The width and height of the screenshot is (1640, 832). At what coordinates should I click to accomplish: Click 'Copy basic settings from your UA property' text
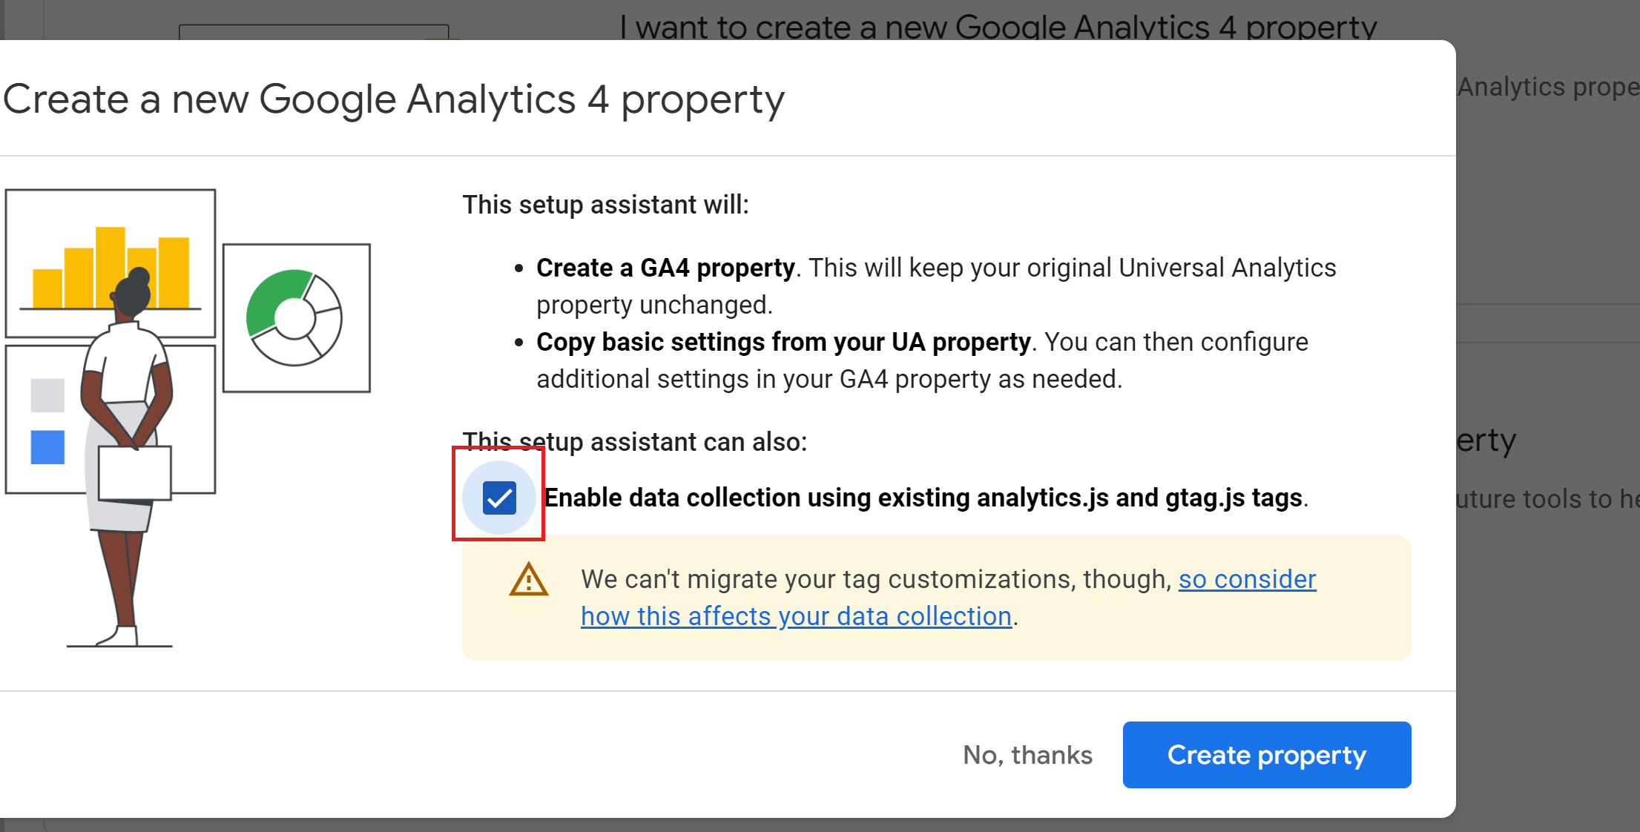click(783, 342)
